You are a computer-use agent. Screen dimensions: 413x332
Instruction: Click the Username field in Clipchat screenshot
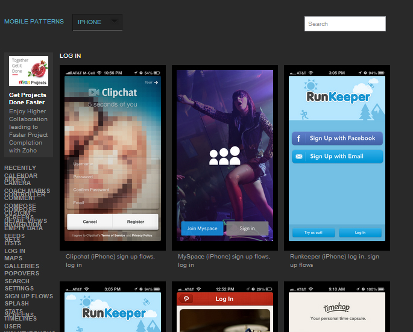coord(113,164)
